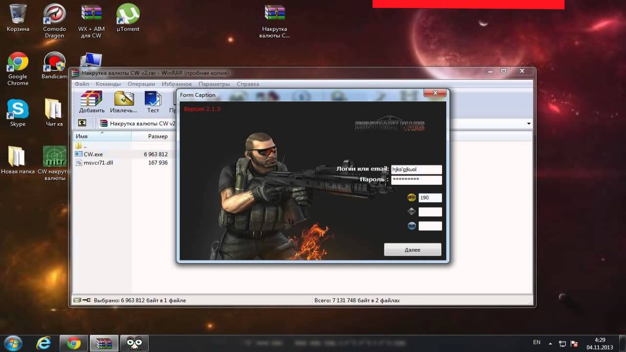Expand the WinRAR address path dropdown
Screen dimensions: 626x352
(x=529, y=124)
